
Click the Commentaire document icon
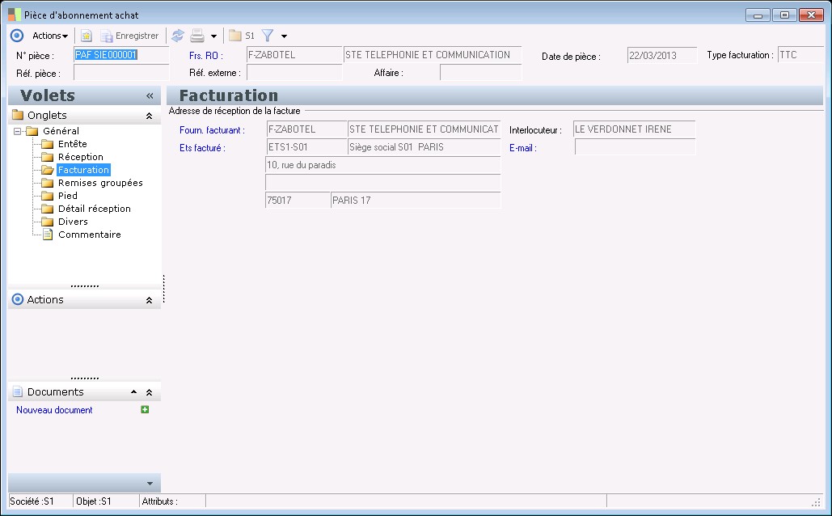(x=48, y=235)
